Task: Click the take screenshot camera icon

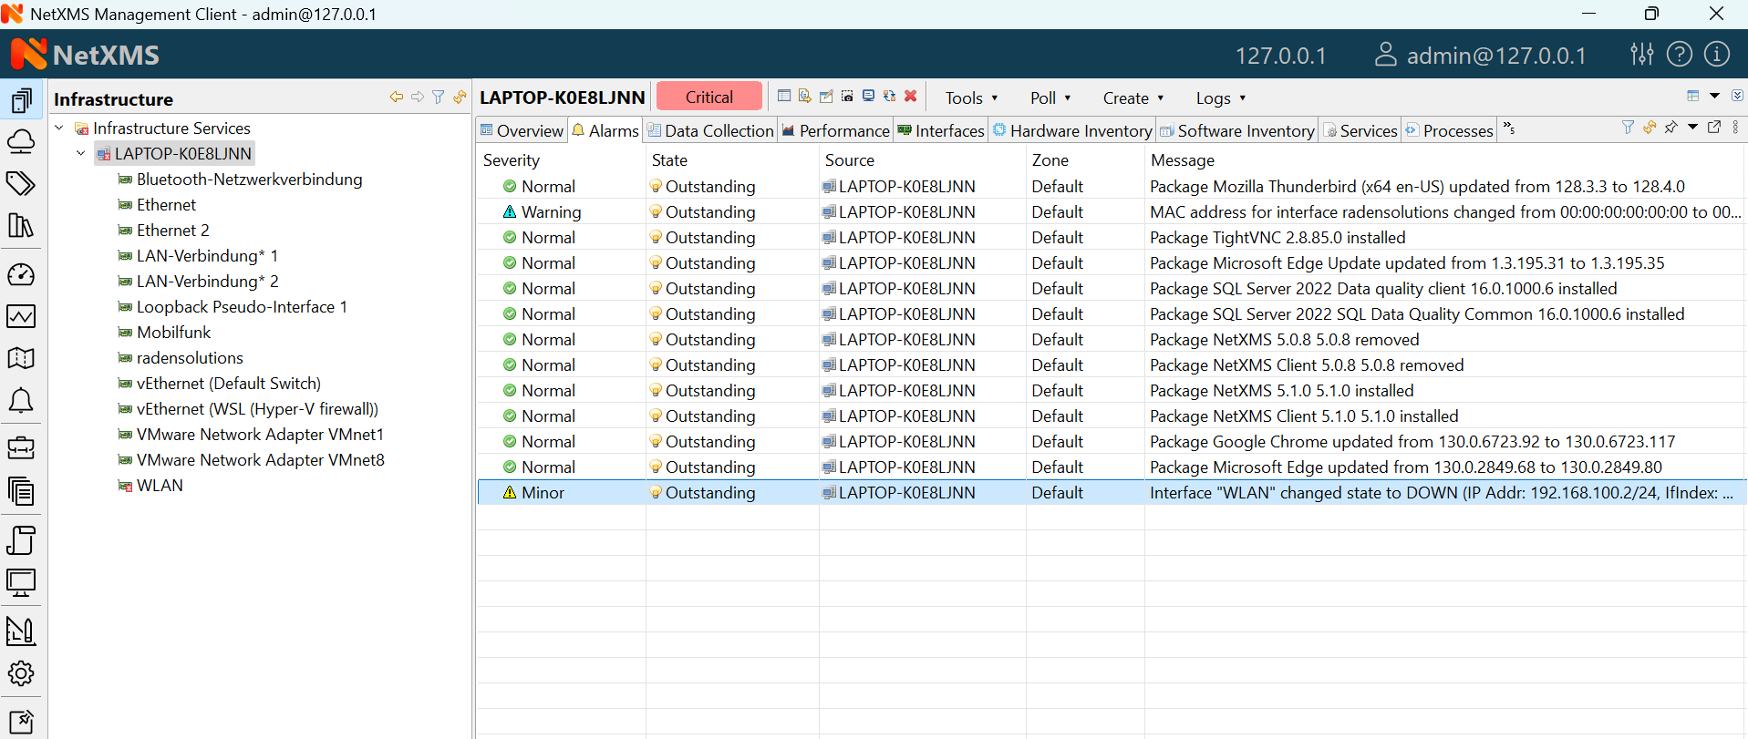Action: coord(847,96)
